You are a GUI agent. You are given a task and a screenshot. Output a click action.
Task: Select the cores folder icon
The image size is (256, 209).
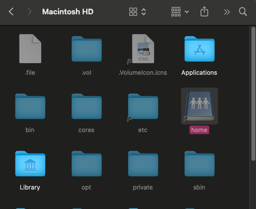pos(87,106)
